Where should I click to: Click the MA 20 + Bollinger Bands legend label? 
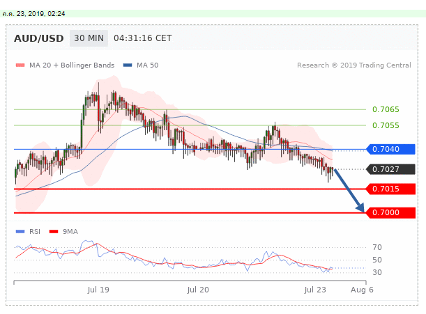point(72,65)
